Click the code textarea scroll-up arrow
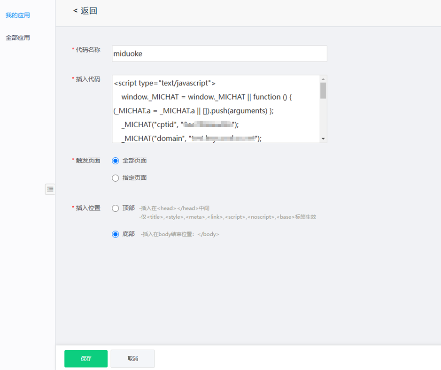 click(x=323, y=79)
